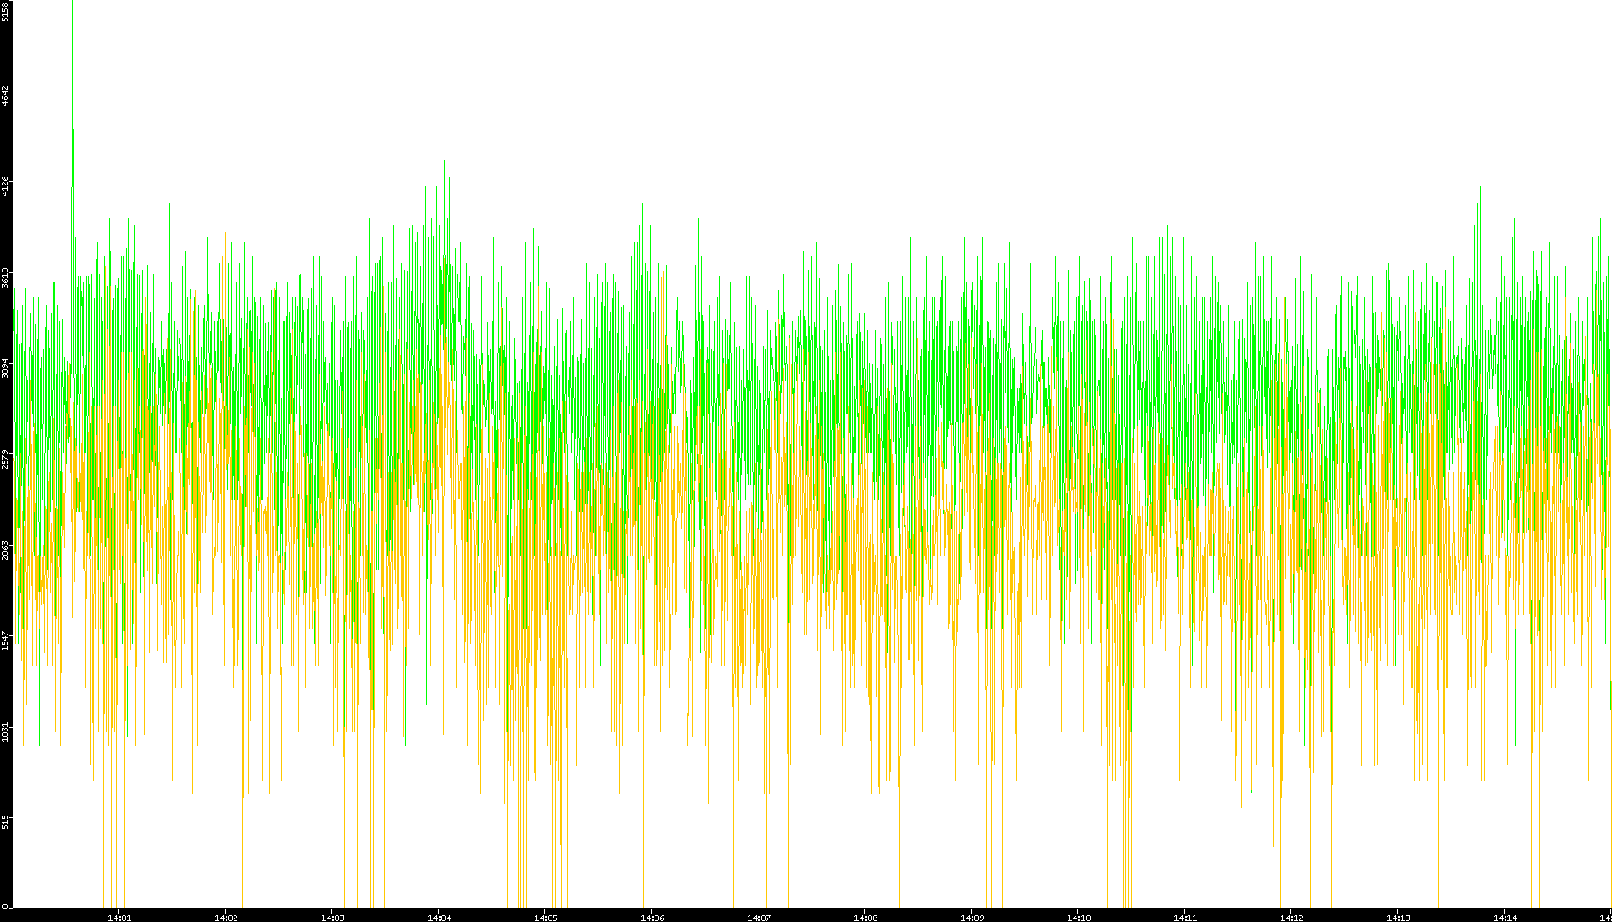The height and width of the screenshot is (922, 1612).
Task: Select the 14:14 time marker
Action: 1505,918
